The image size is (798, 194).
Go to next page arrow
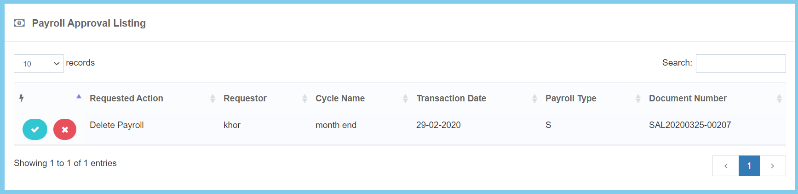[772, 166]
